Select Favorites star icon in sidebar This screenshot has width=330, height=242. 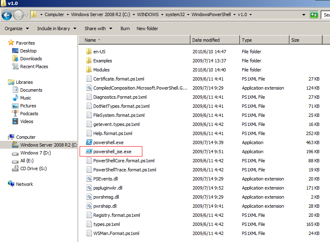11,43
